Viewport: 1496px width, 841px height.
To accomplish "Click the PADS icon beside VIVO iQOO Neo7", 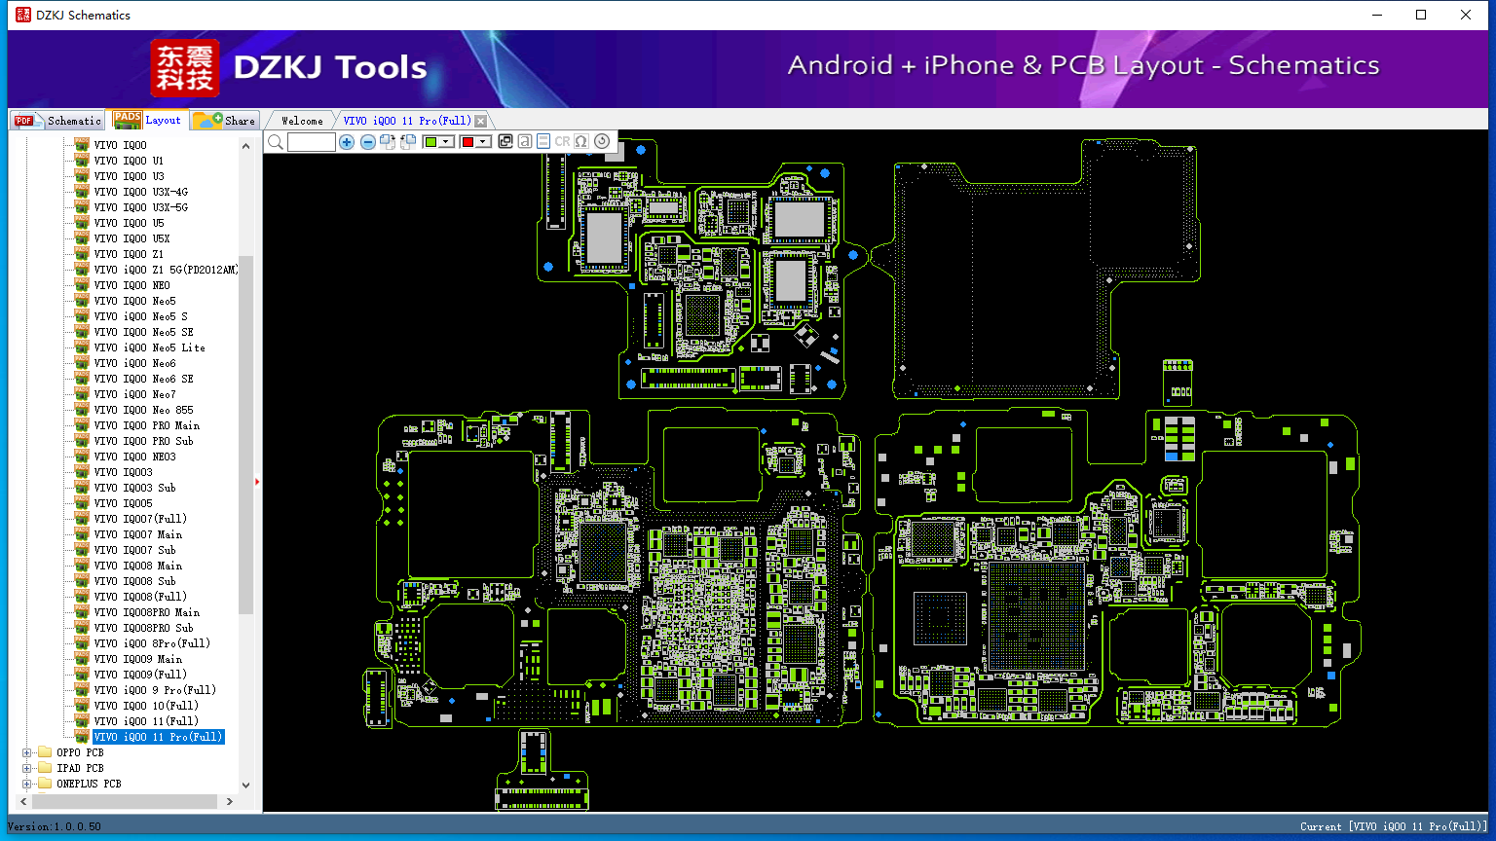I will point(82,394).
